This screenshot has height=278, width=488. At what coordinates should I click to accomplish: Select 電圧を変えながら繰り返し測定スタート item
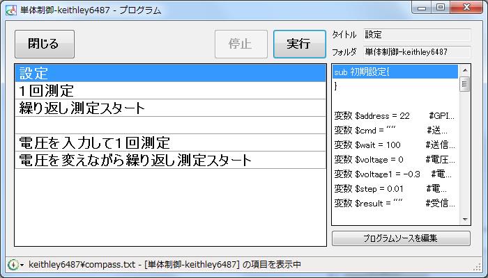click(x=170, y=160)
